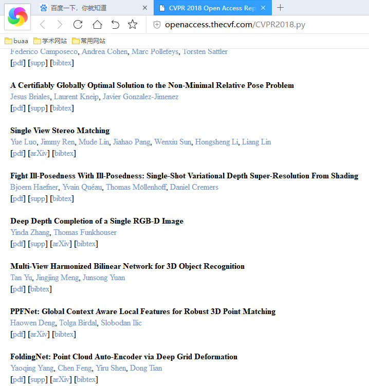Image resolution: width=369 pixels, height=386 pixels.
Task: Open bibtex of Certifiably Globally Optimal paper
Action: 62,108
